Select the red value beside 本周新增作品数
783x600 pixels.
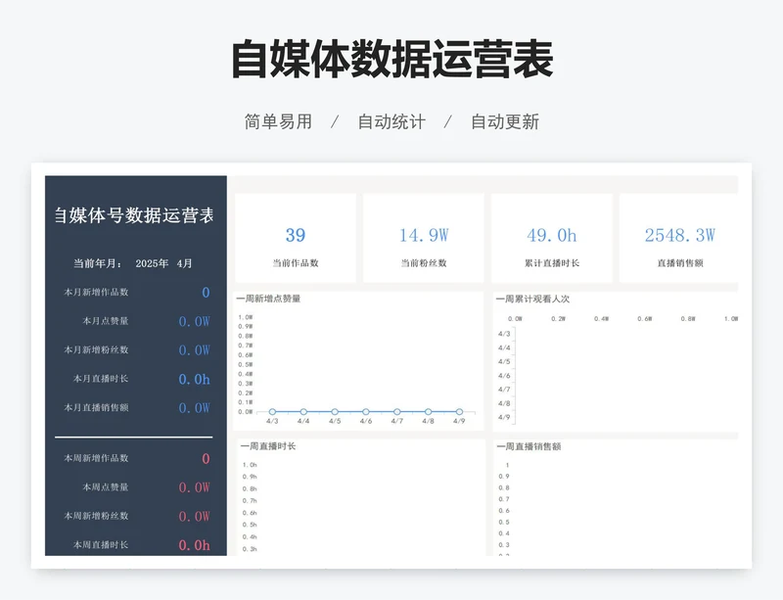[206, 459]
